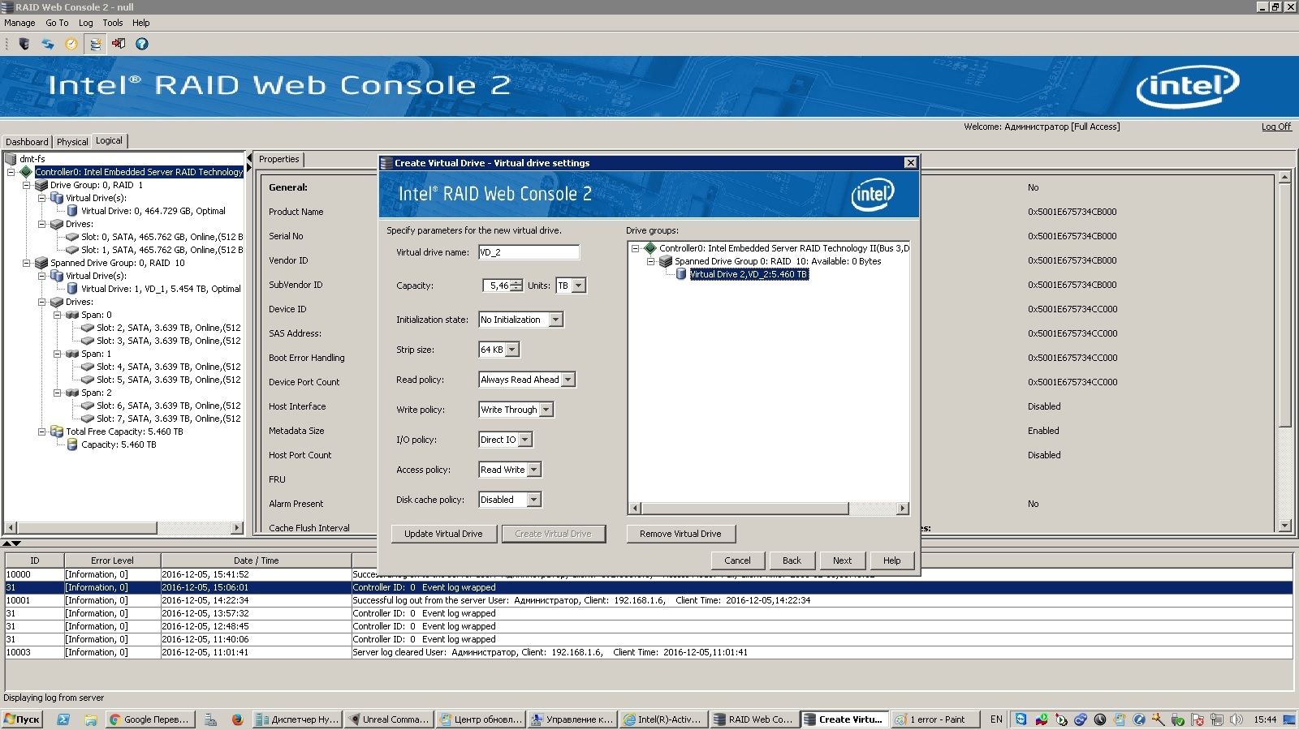Click the Firefox quick launch icon

pyautogui.click(x=237, y=719)
